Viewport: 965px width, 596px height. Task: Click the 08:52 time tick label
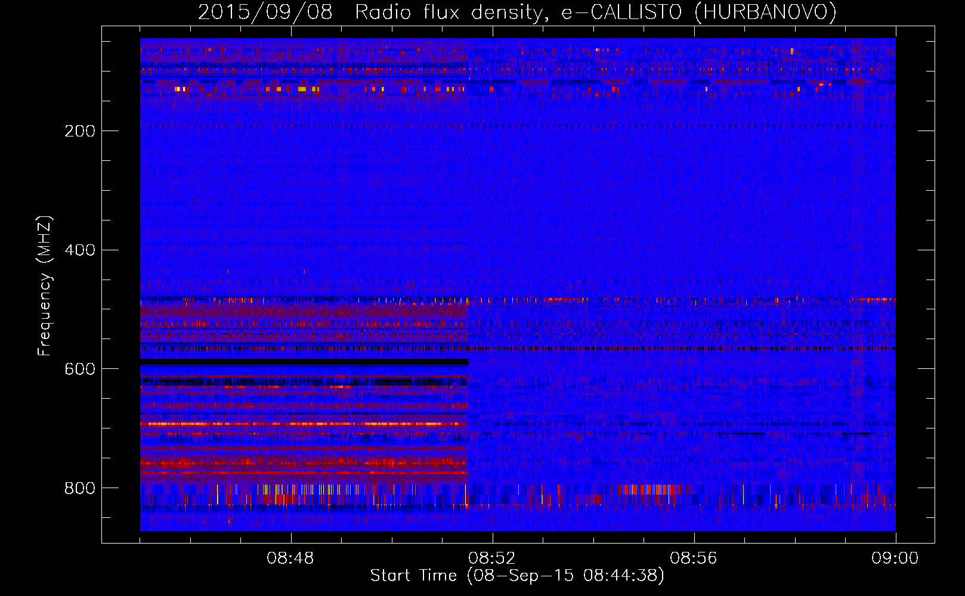pyautogui.click(x=492, y=558)
